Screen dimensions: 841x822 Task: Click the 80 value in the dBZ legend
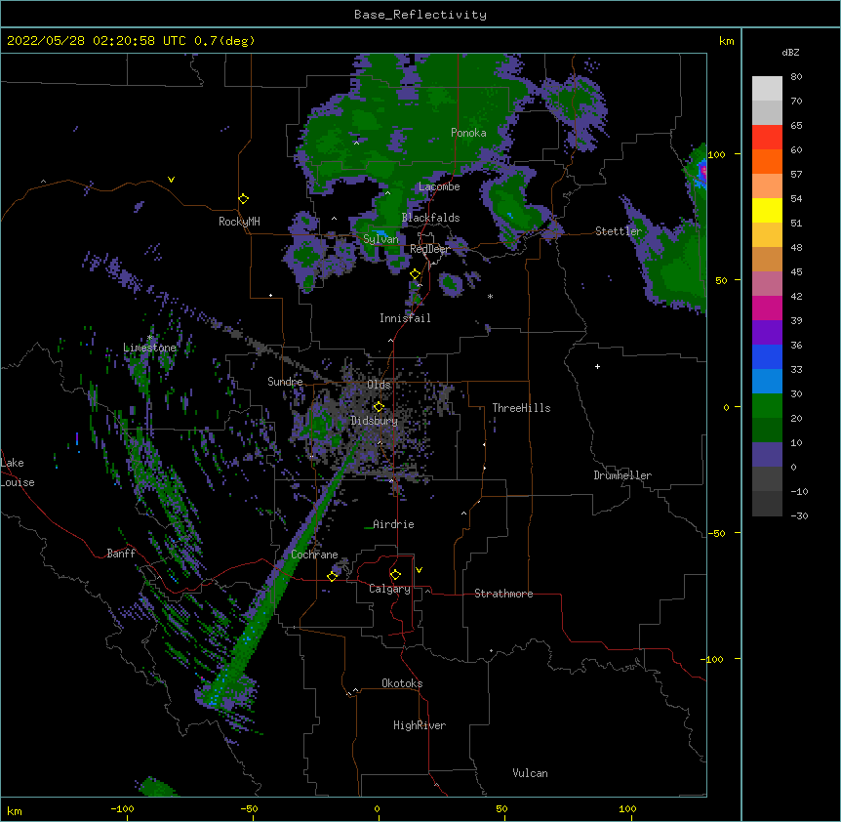[x=796, y=77]
